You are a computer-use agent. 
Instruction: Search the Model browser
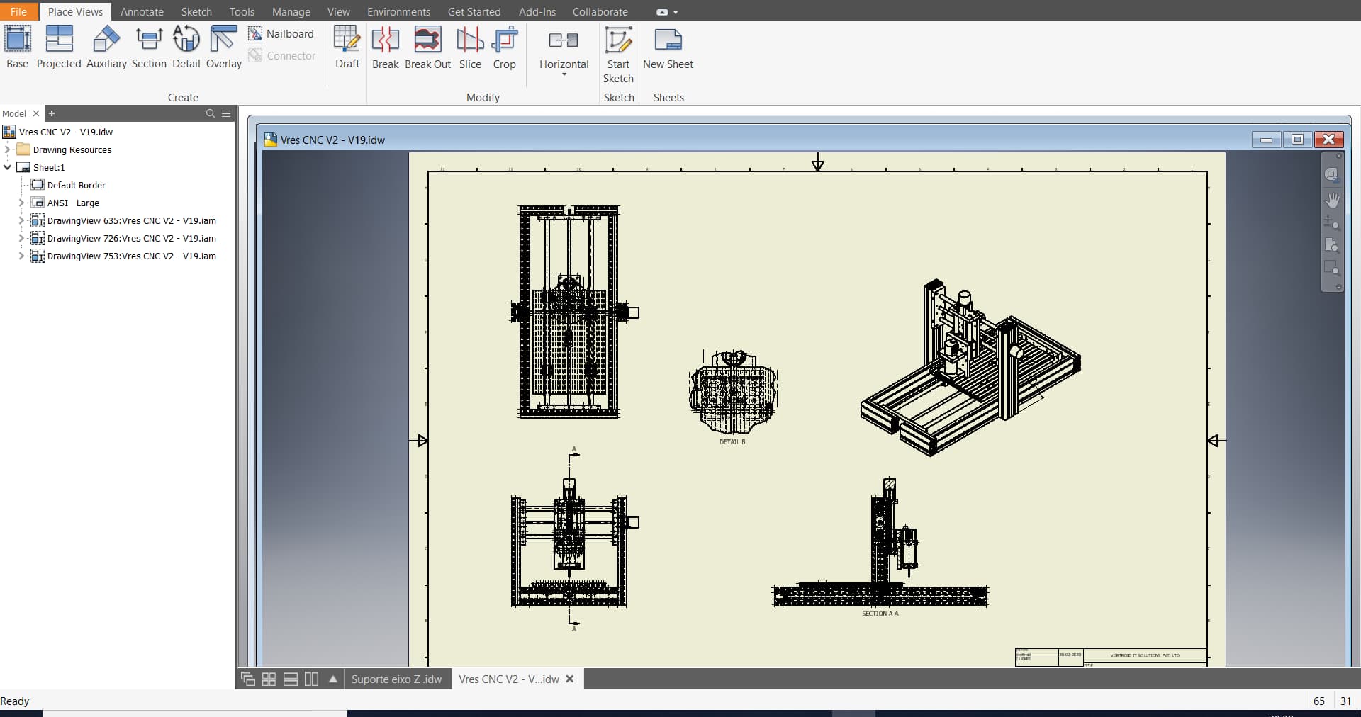(210, 113)
